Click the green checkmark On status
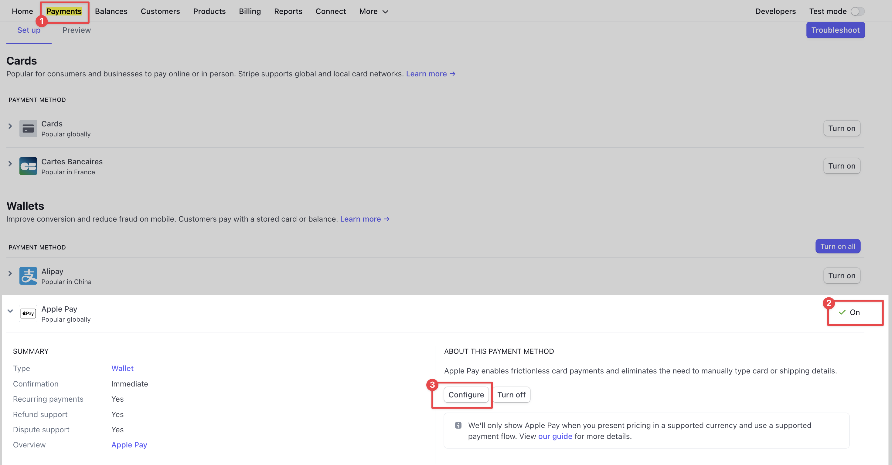The image size is (892, 465). pyautogui.click(x=849, y=313)
